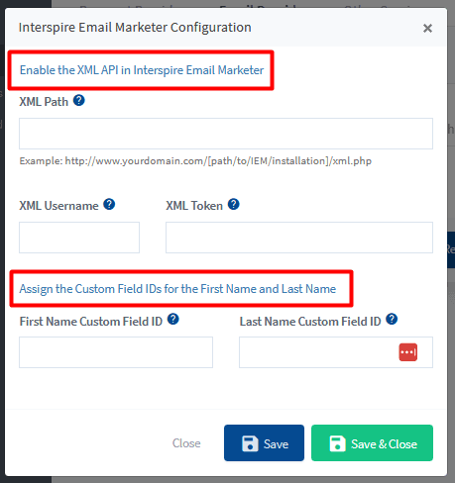Open 'Enable the XML API' link

142,70
